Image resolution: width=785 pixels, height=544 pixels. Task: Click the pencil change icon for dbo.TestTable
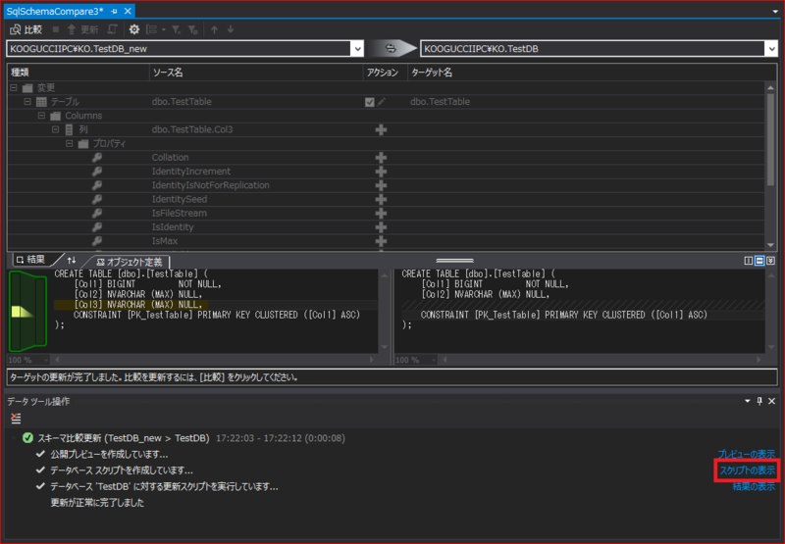(382, 102)
